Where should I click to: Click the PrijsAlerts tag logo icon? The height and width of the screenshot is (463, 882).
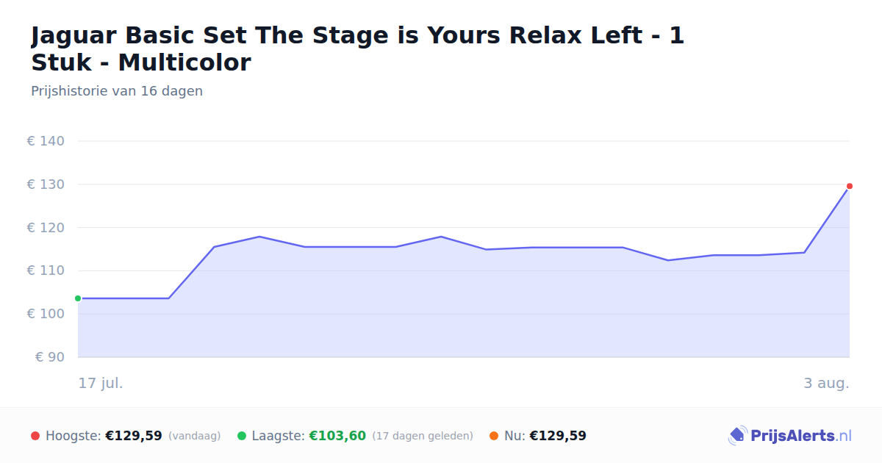coord(737,436)
